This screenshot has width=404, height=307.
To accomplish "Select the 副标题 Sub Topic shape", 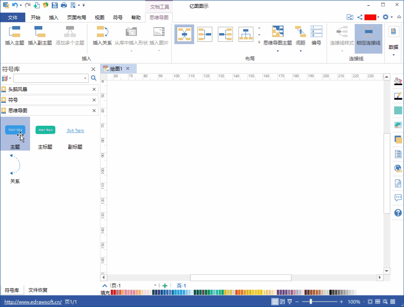I will pos(75,134).
